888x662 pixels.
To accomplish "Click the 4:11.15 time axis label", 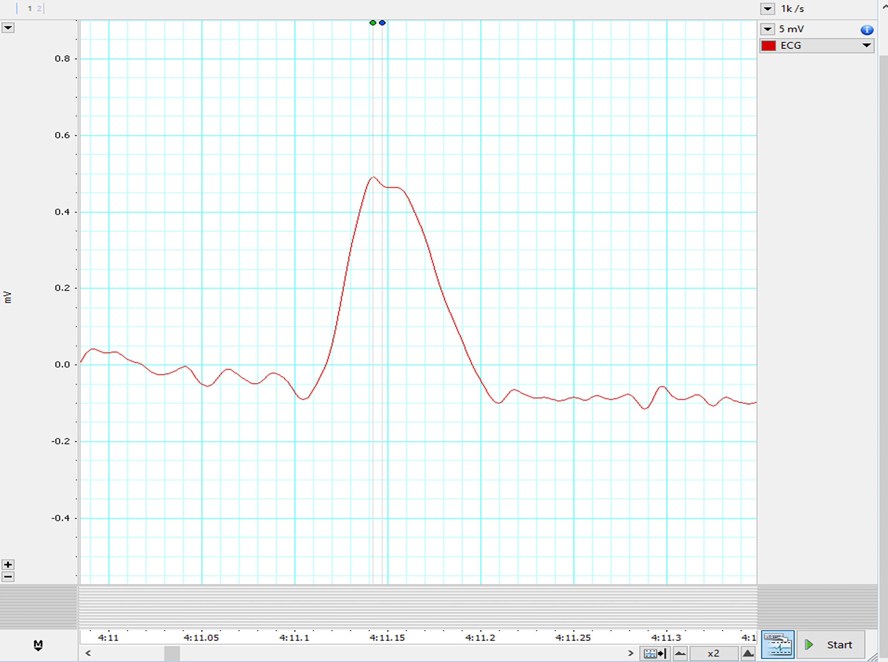I will 387,638.
